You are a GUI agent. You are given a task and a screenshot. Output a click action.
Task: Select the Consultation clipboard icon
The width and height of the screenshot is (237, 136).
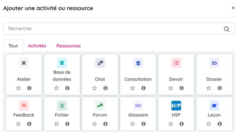pos(138,63)
